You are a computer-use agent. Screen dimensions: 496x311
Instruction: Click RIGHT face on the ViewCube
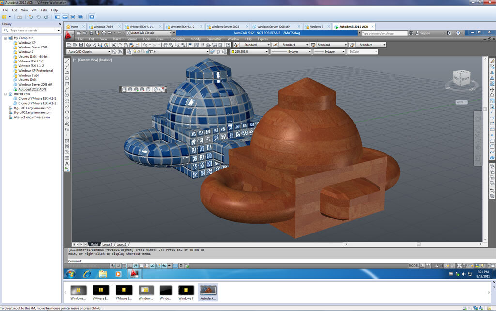[x=466, y=79]
